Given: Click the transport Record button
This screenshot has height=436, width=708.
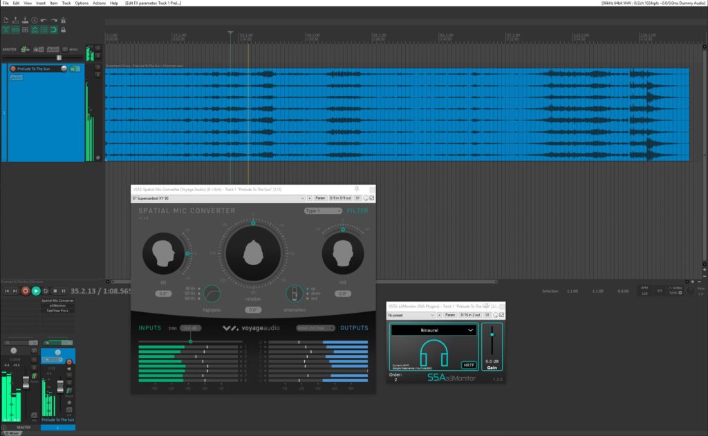Looking at the screenshot, I should click(26, 291).
